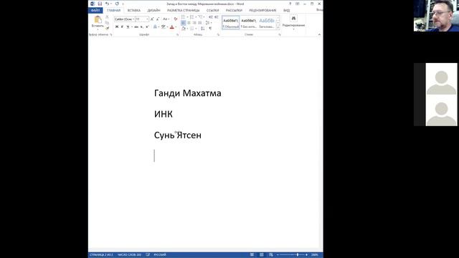
Task: Start a multilevel list
Action: click(201, 17)
